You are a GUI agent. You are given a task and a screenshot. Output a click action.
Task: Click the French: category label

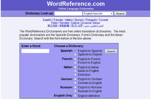(x=68, y=59)
